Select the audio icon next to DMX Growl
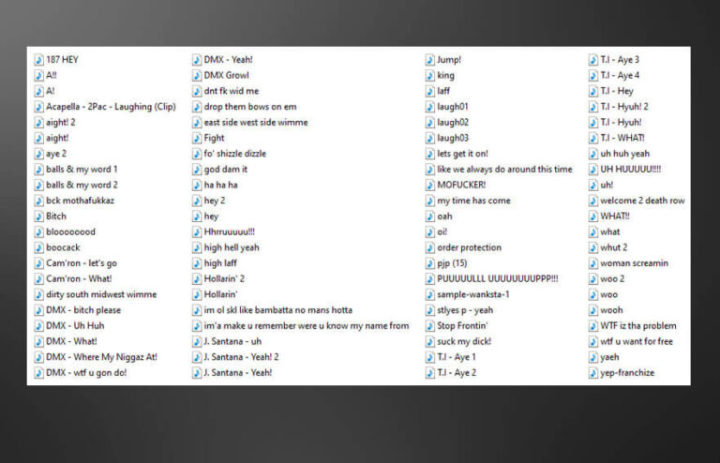720x463 pixels. tap(197, 76)
